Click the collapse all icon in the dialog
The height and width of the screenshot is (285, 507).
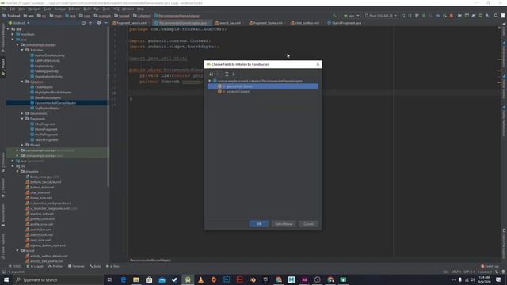tap(234, 74)
